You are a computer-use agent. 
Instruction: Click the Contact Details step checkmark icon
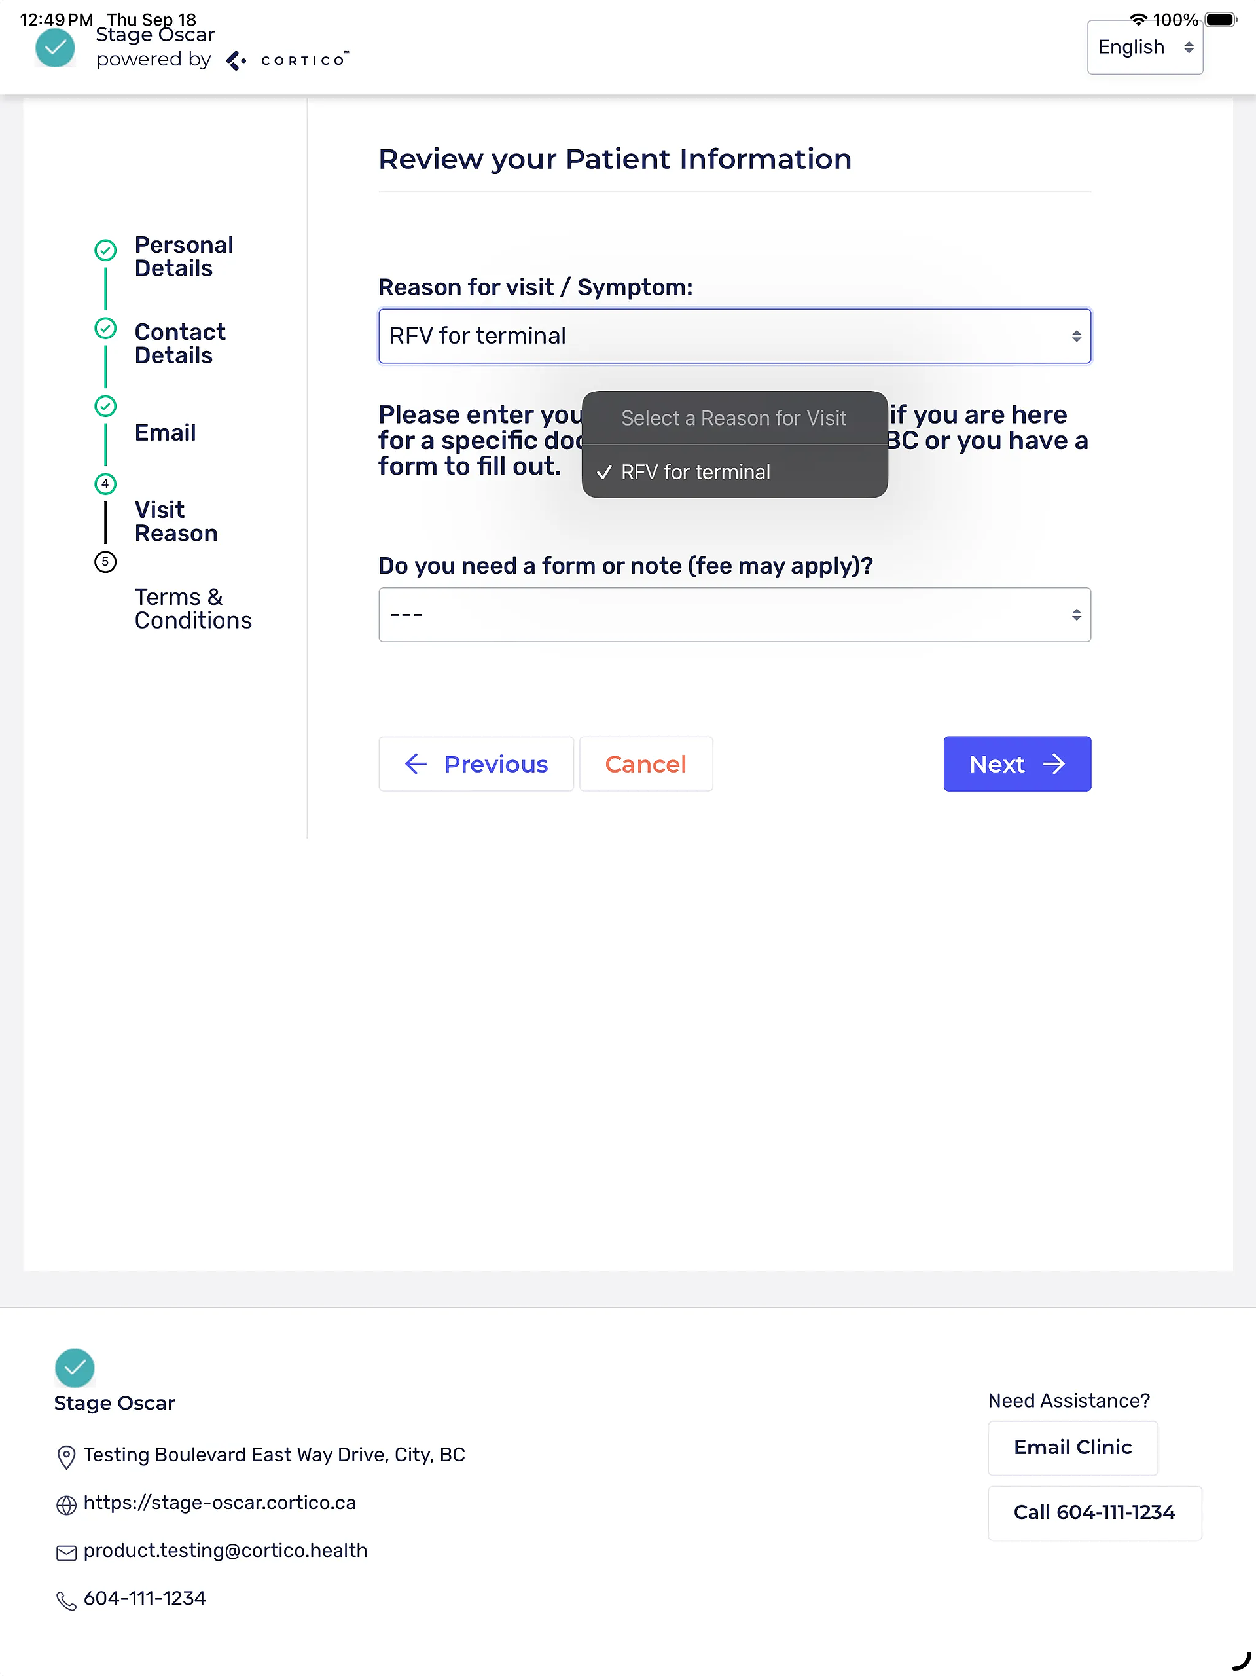coord(105,329)
